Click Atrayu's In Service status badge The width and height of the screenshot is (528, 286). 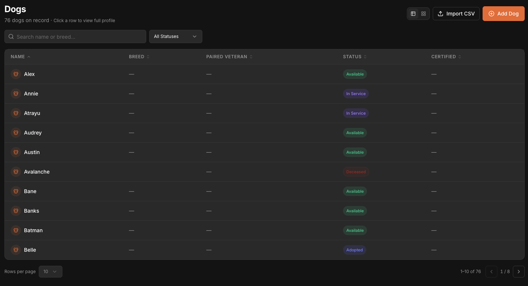pos(356,113)
